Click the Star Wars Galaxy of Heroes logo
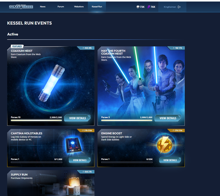220x196 pixels. click(x=21, y=7)
